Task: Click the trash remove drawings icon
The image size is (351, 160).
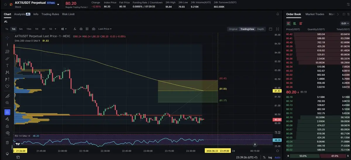Action: [x=7, y=142]
